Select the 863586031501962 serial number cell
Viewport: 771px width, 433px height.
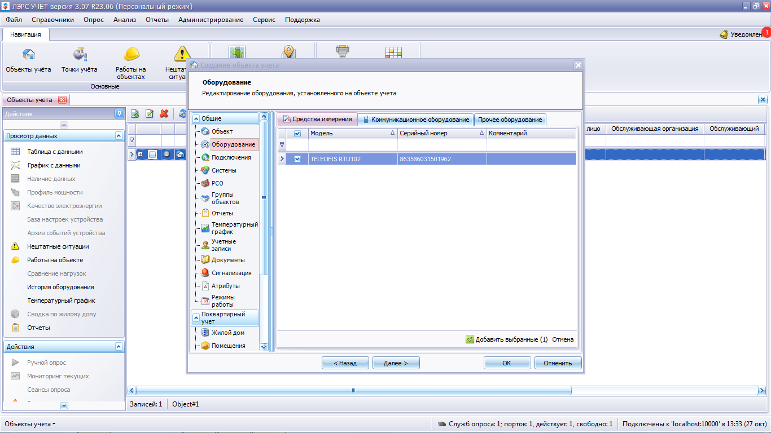point(442,159)
